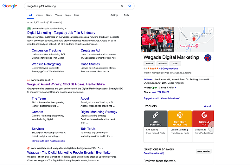250x165 pixels.
Task: Click into the search input field
Action: tap(73, 6)
